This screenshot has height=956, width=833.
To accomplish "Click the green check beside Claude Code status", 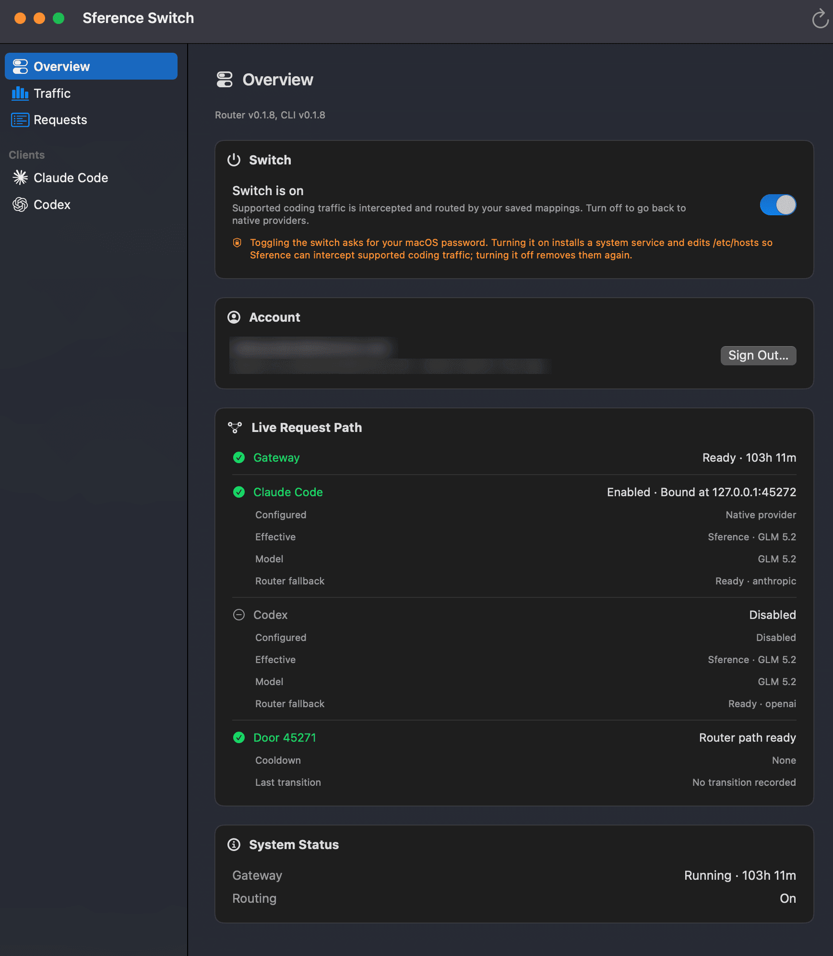I will (x=239, y=492).
